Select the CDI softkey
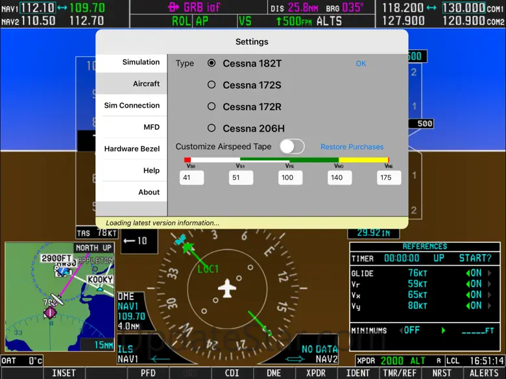The width and height of the screenshot is (506, 379). coord(232,373)
